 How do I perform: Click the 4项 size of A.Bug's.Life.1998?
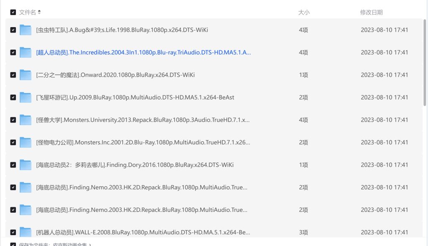tap(303, 30)
